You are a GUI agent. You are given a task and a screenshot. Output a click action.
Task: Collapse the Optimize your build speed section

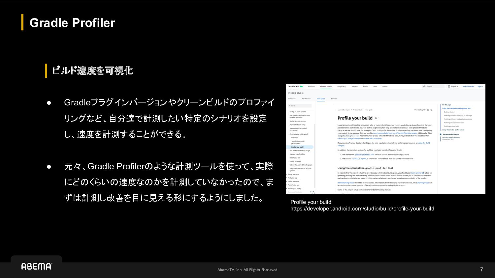[x=288, y=134]
